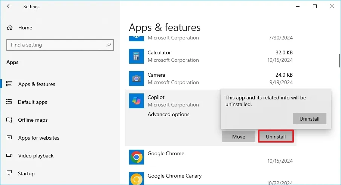The image size is (341, 185).
Task: Confirm Uninstall in the popup
Action: [x=310, y=118]
